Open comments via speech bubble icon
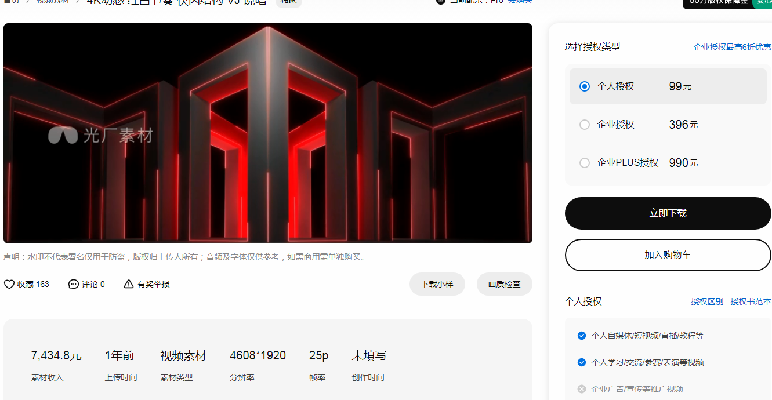The height and width of the screenshot is (400, 772). coord(73,284)
